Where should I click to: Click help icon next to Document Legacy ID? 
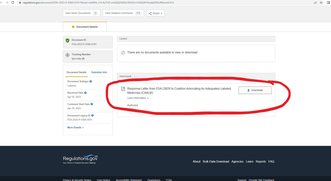[x=93, y=116]
